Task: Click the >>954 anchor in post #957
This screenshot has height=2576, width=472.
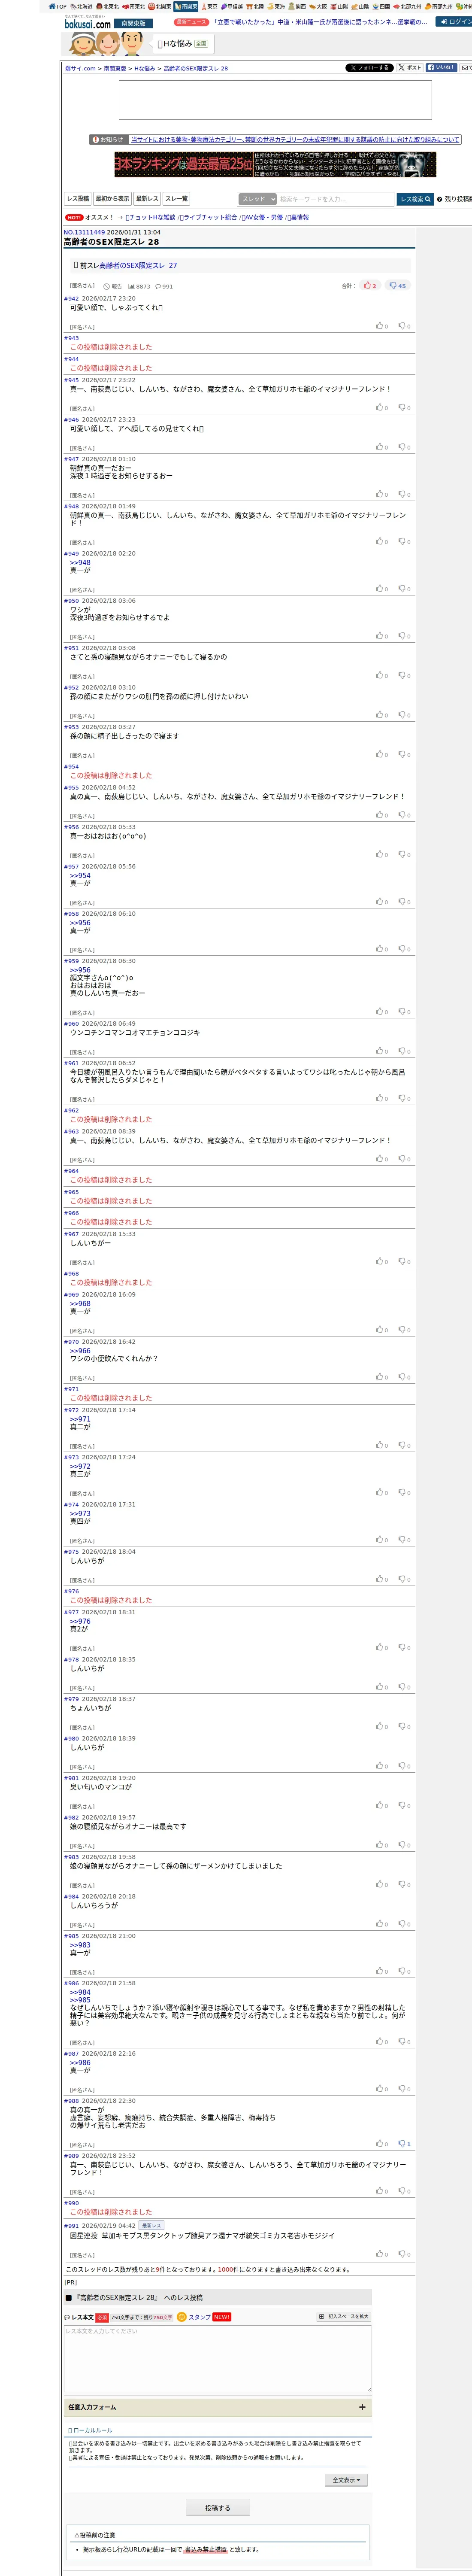Action: pos(80,876)
